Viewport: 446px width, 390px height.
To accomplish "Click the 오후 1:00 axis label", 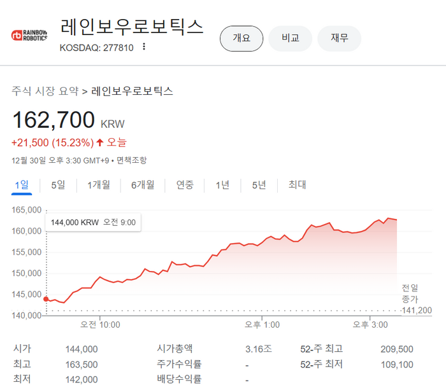I will (263, 324).
